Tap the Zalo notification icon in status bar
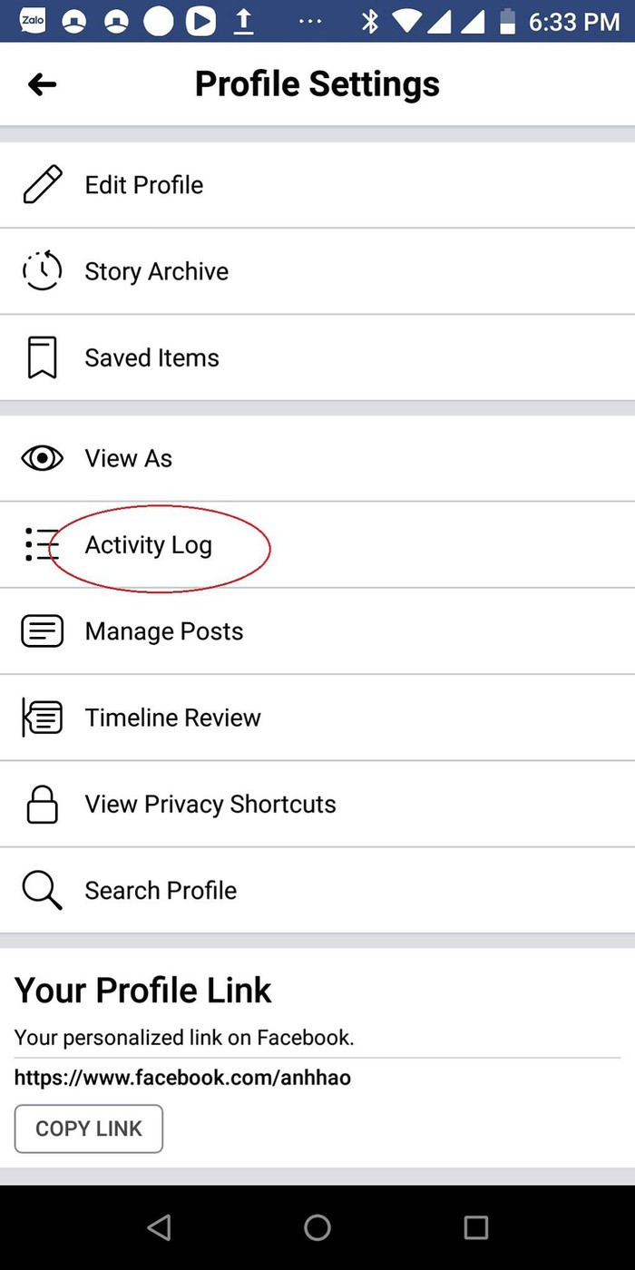 pos(33,20)
